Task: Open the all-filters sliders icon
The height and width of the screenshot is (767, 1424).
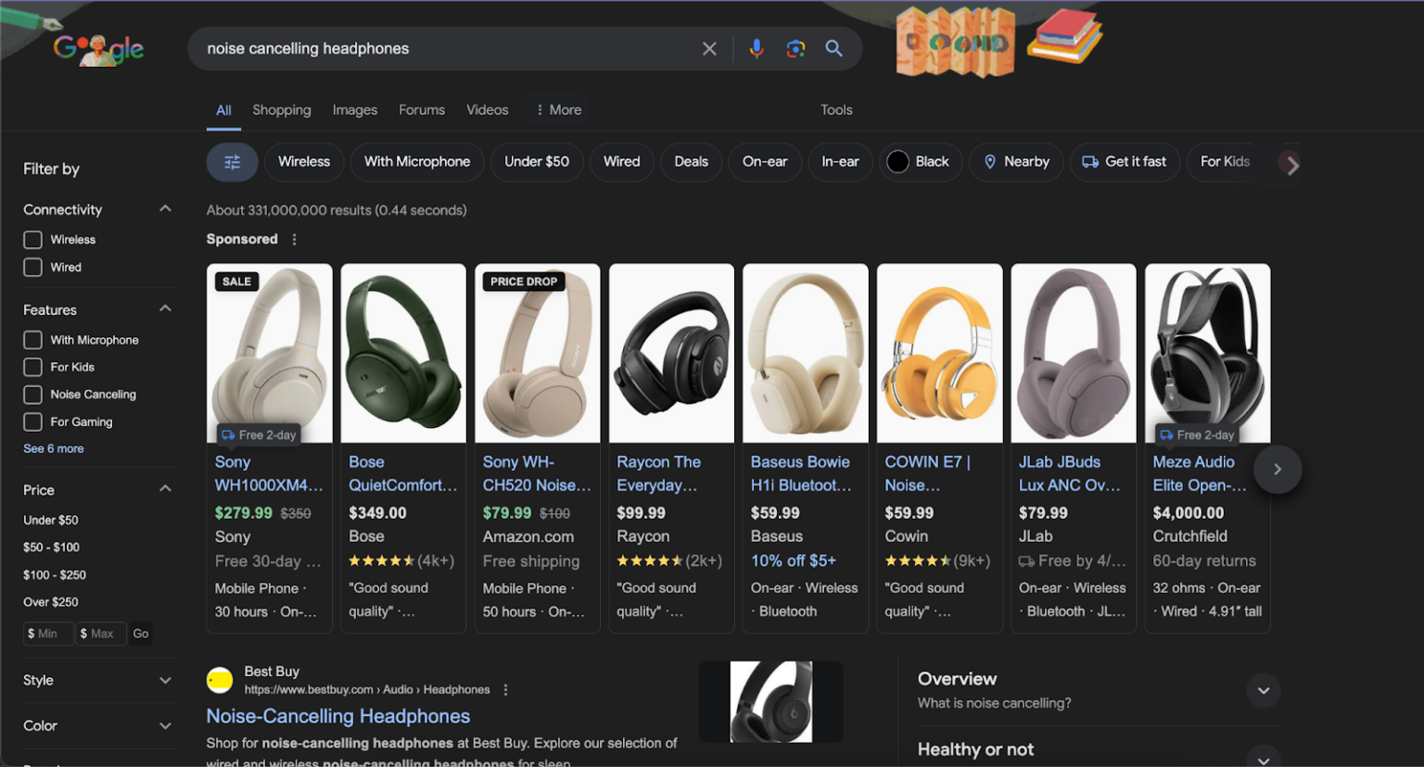Action: click(232, 161)
